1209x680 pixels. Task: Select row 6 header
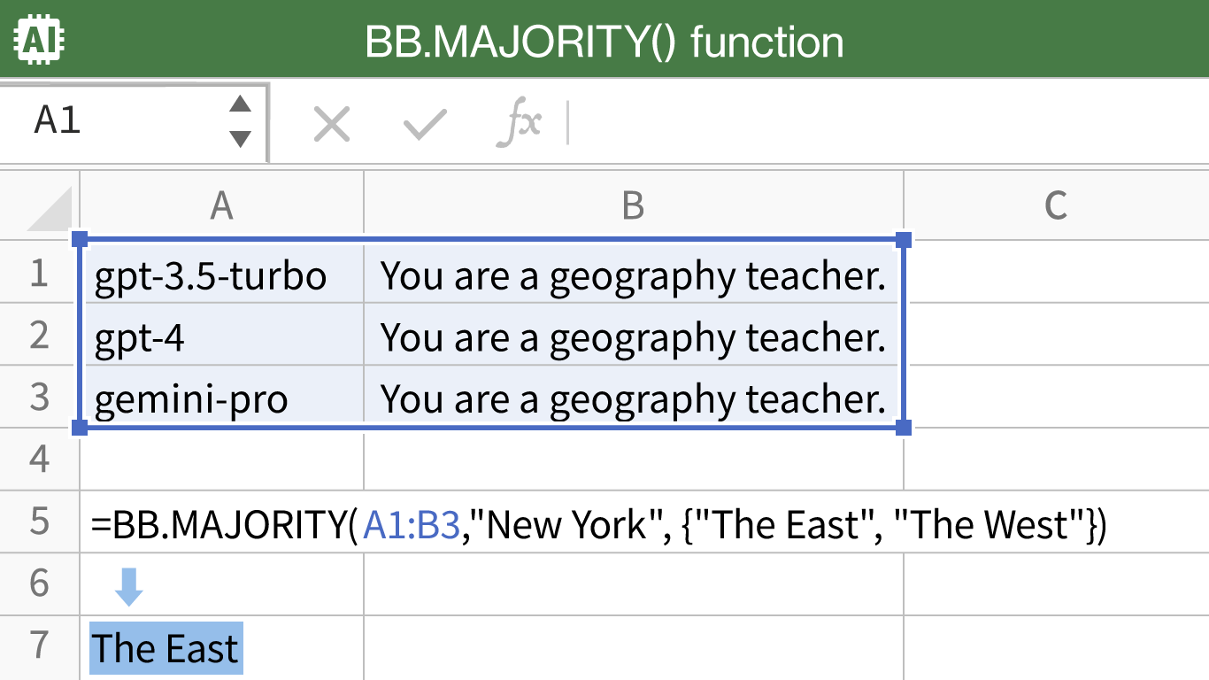click(39, 583)
